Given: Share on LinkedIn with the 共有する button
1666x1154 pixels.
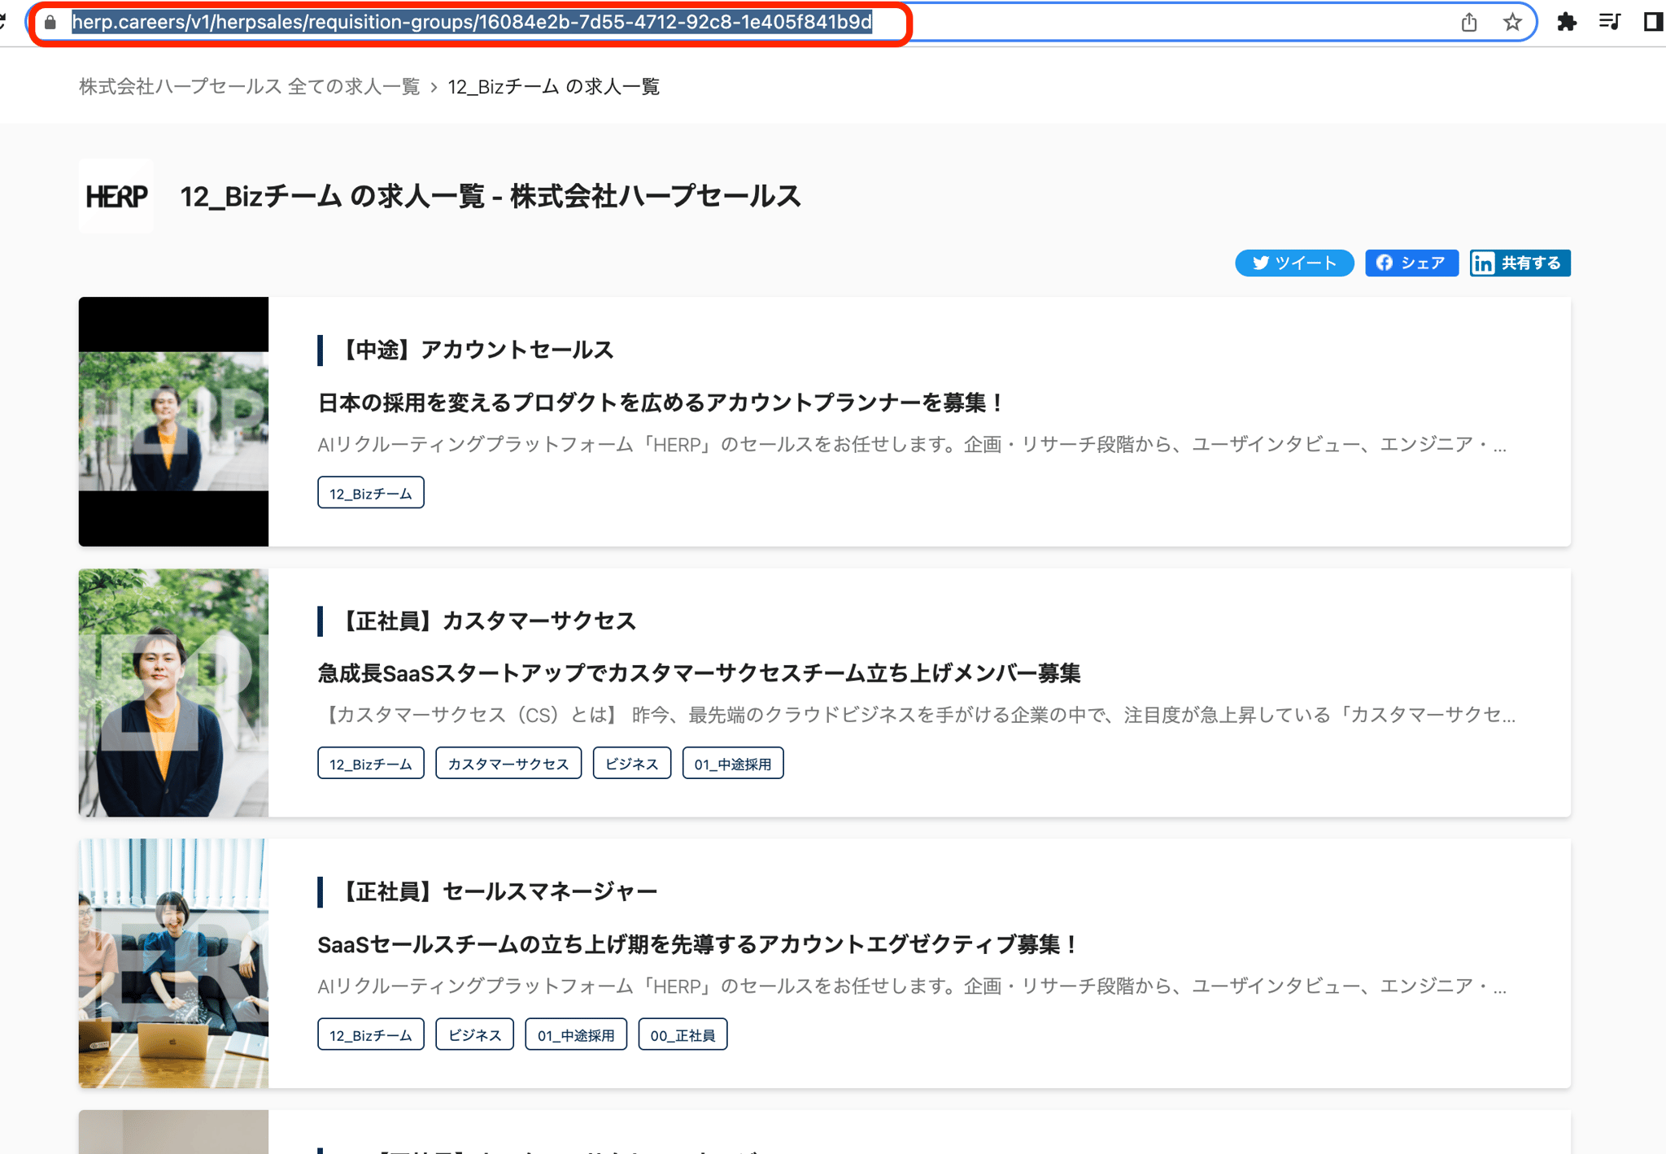Looking at the screenshot, I should pos(1520,263).
